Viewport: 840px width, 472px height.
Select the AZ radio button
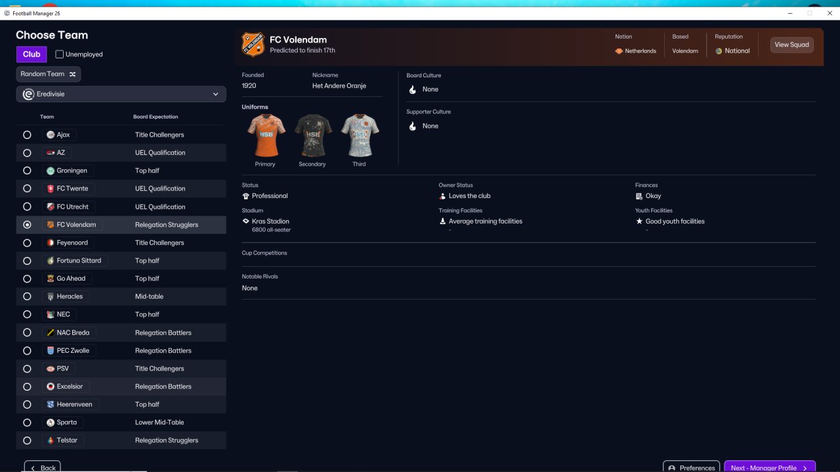tap(27, 153)
